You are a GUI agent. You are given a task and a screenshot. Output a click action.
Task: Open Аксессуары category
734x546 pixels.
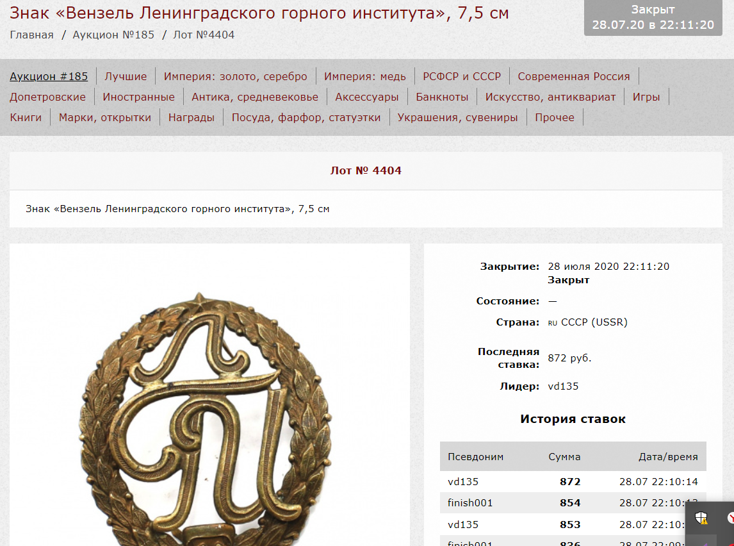tap(366, 97)
